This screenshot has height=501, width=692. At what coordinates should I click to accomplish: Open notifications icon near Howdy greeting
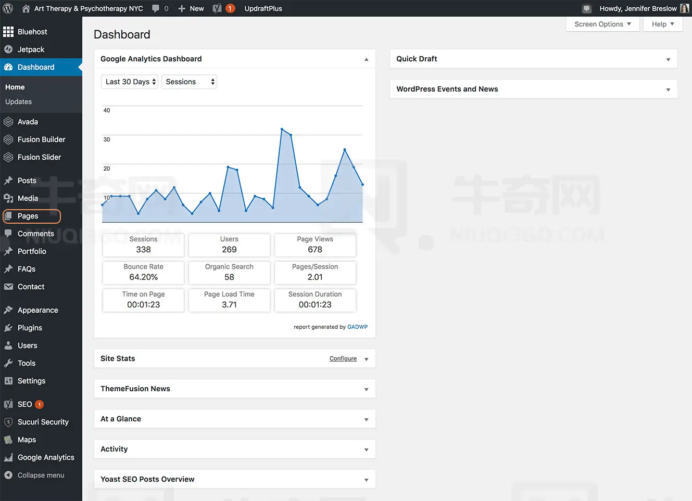(x=587, y=8)
